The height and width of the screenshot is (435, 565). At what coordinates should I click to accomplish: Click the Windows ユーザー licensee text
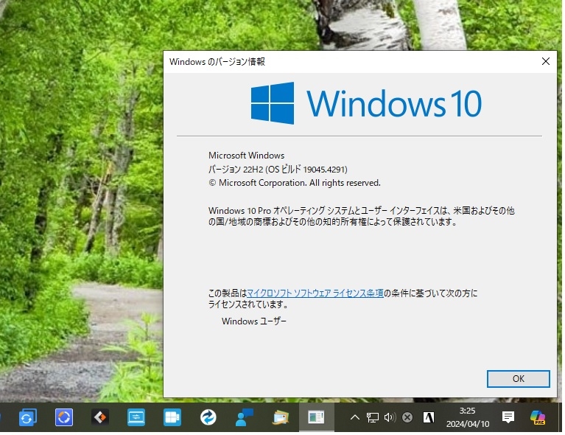254,321
